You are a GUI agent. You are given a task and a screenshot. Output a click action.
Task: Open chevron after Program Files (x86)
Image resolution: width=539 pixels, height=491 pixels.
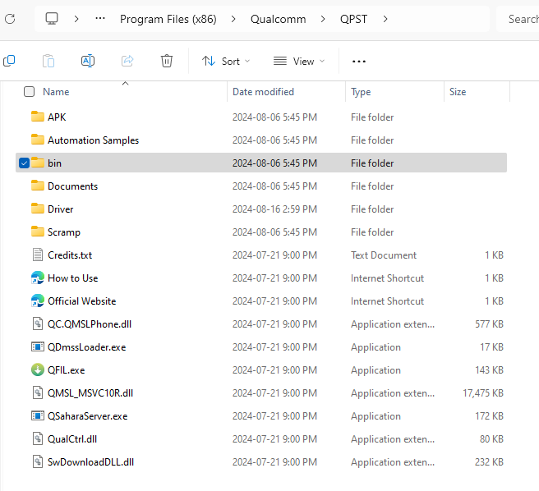coord(233,19)
